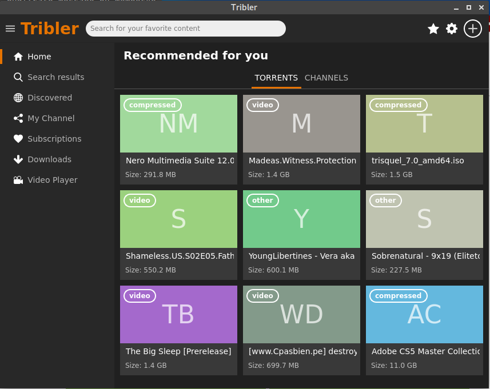The height and width of the screenshot is (389, 490).
Task: Click Size: 699.7 MB text
Action: [273, 365]
